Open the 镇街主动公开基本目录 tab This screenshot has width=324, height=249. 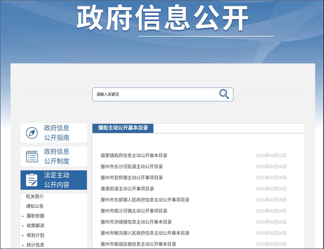[123, 128]
